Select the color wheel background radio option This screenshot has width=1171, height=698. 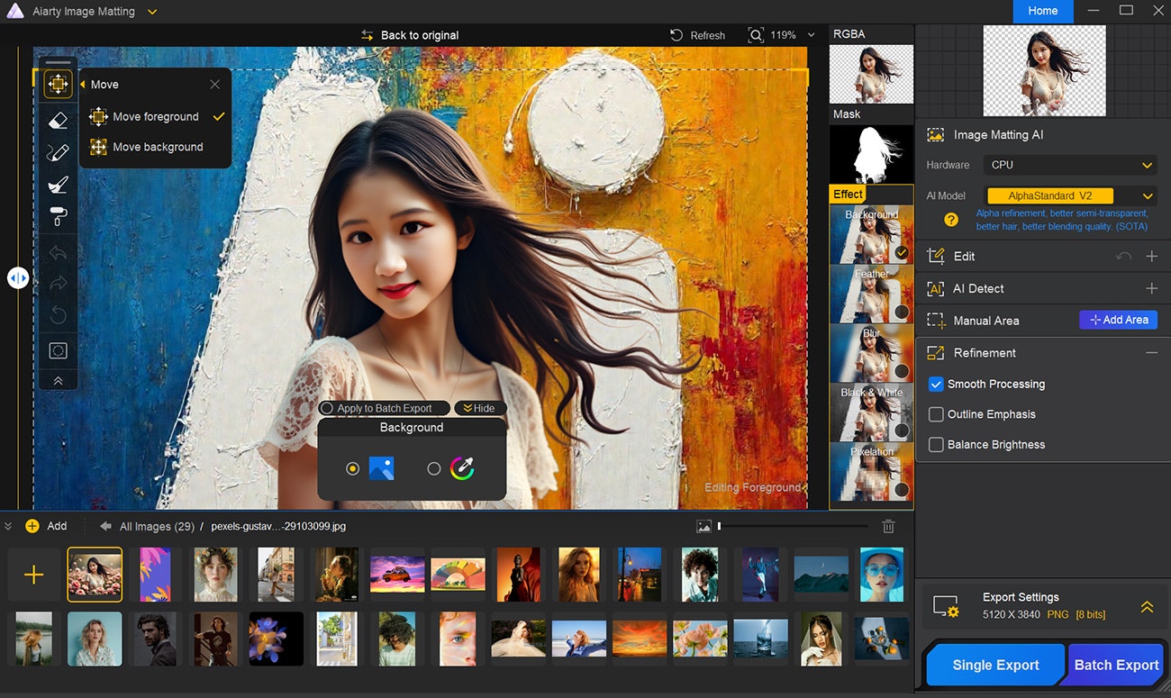pos(434,468)
